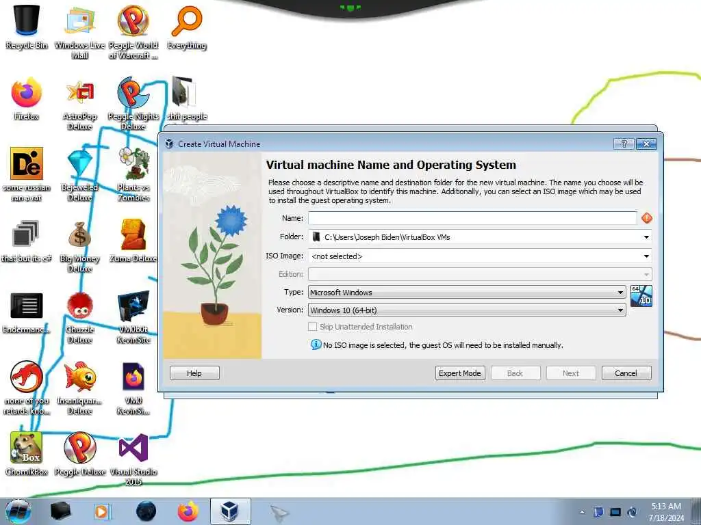701x525 pixels.
Task: Toggle Skip Unattended Installation checkbox
Action: coord(312,327)
